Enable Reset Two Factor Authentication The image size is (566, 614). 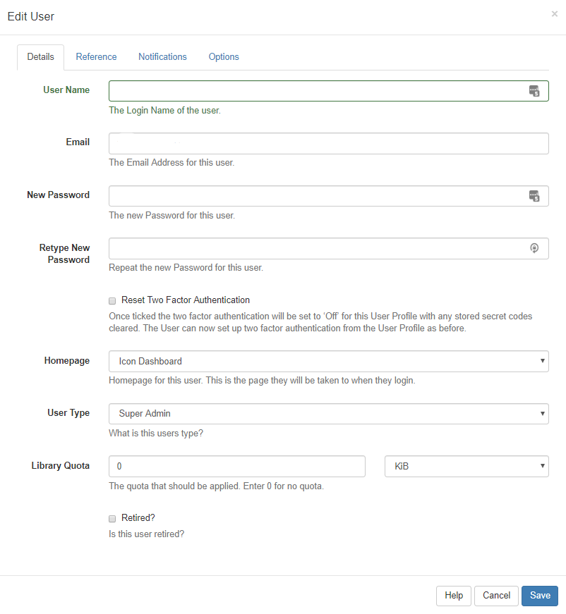[x=112, y=300]
